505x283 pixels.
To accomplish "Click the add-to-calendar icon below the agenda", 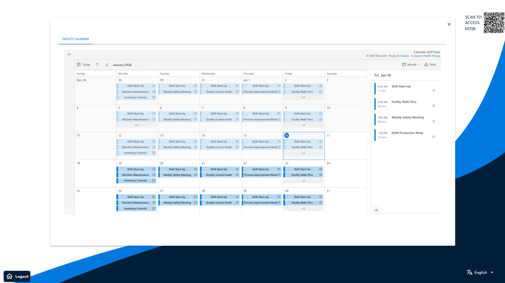I will (x=376, y=210).
